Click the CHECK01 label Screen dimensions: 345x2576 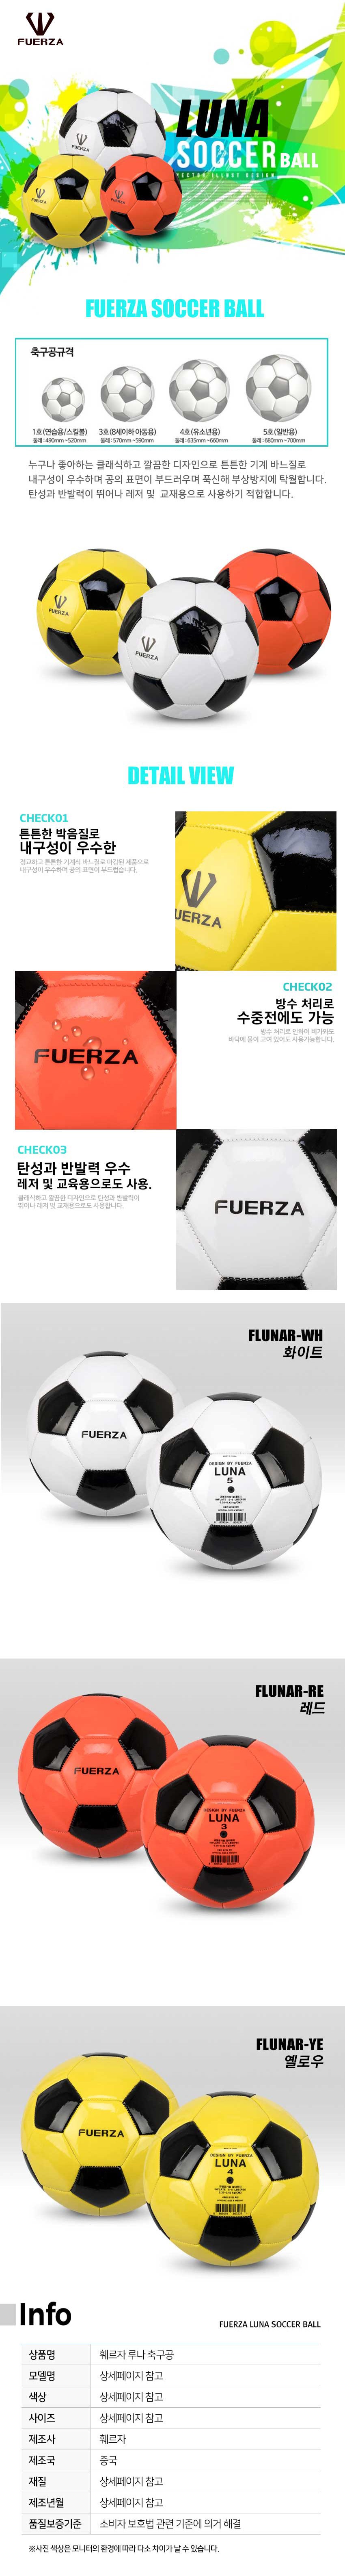coord(44,817)
